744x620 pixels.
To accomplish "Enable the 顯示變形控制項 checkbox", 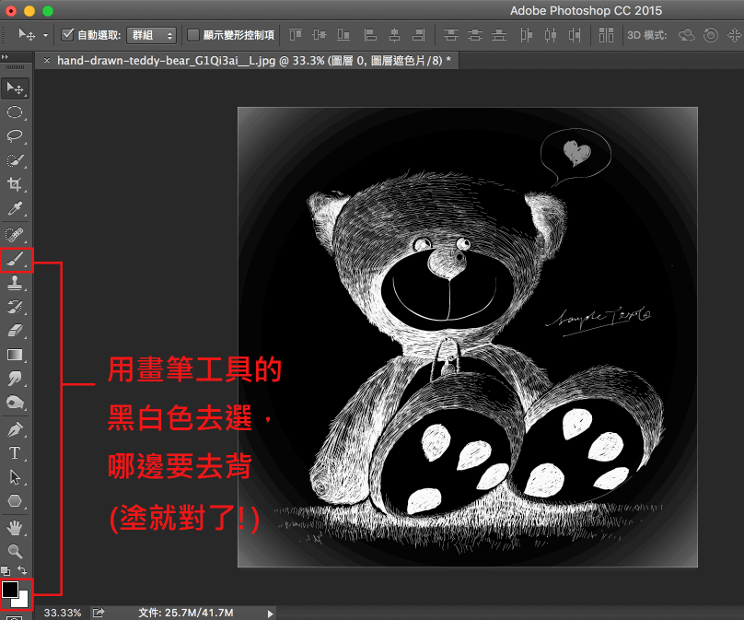I will tap(193, 35).
